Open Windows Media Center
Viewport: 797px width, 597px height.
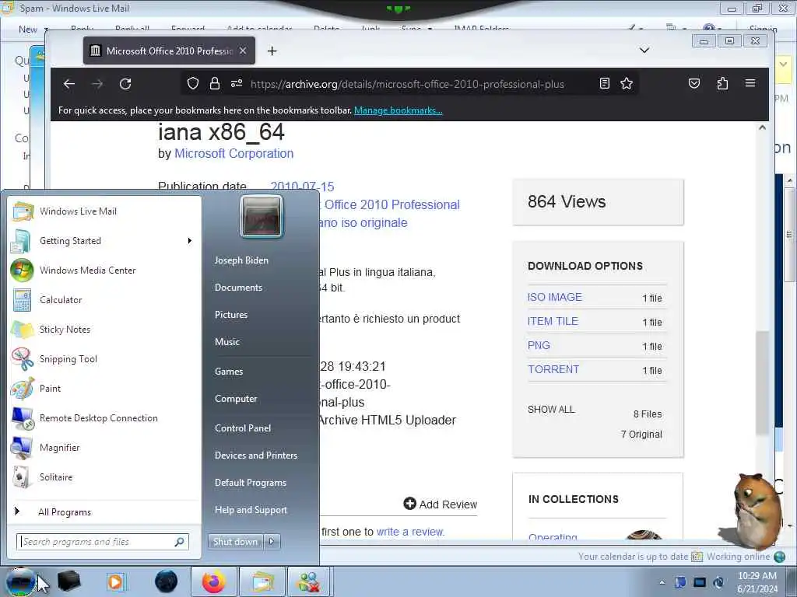coord(104,270)
